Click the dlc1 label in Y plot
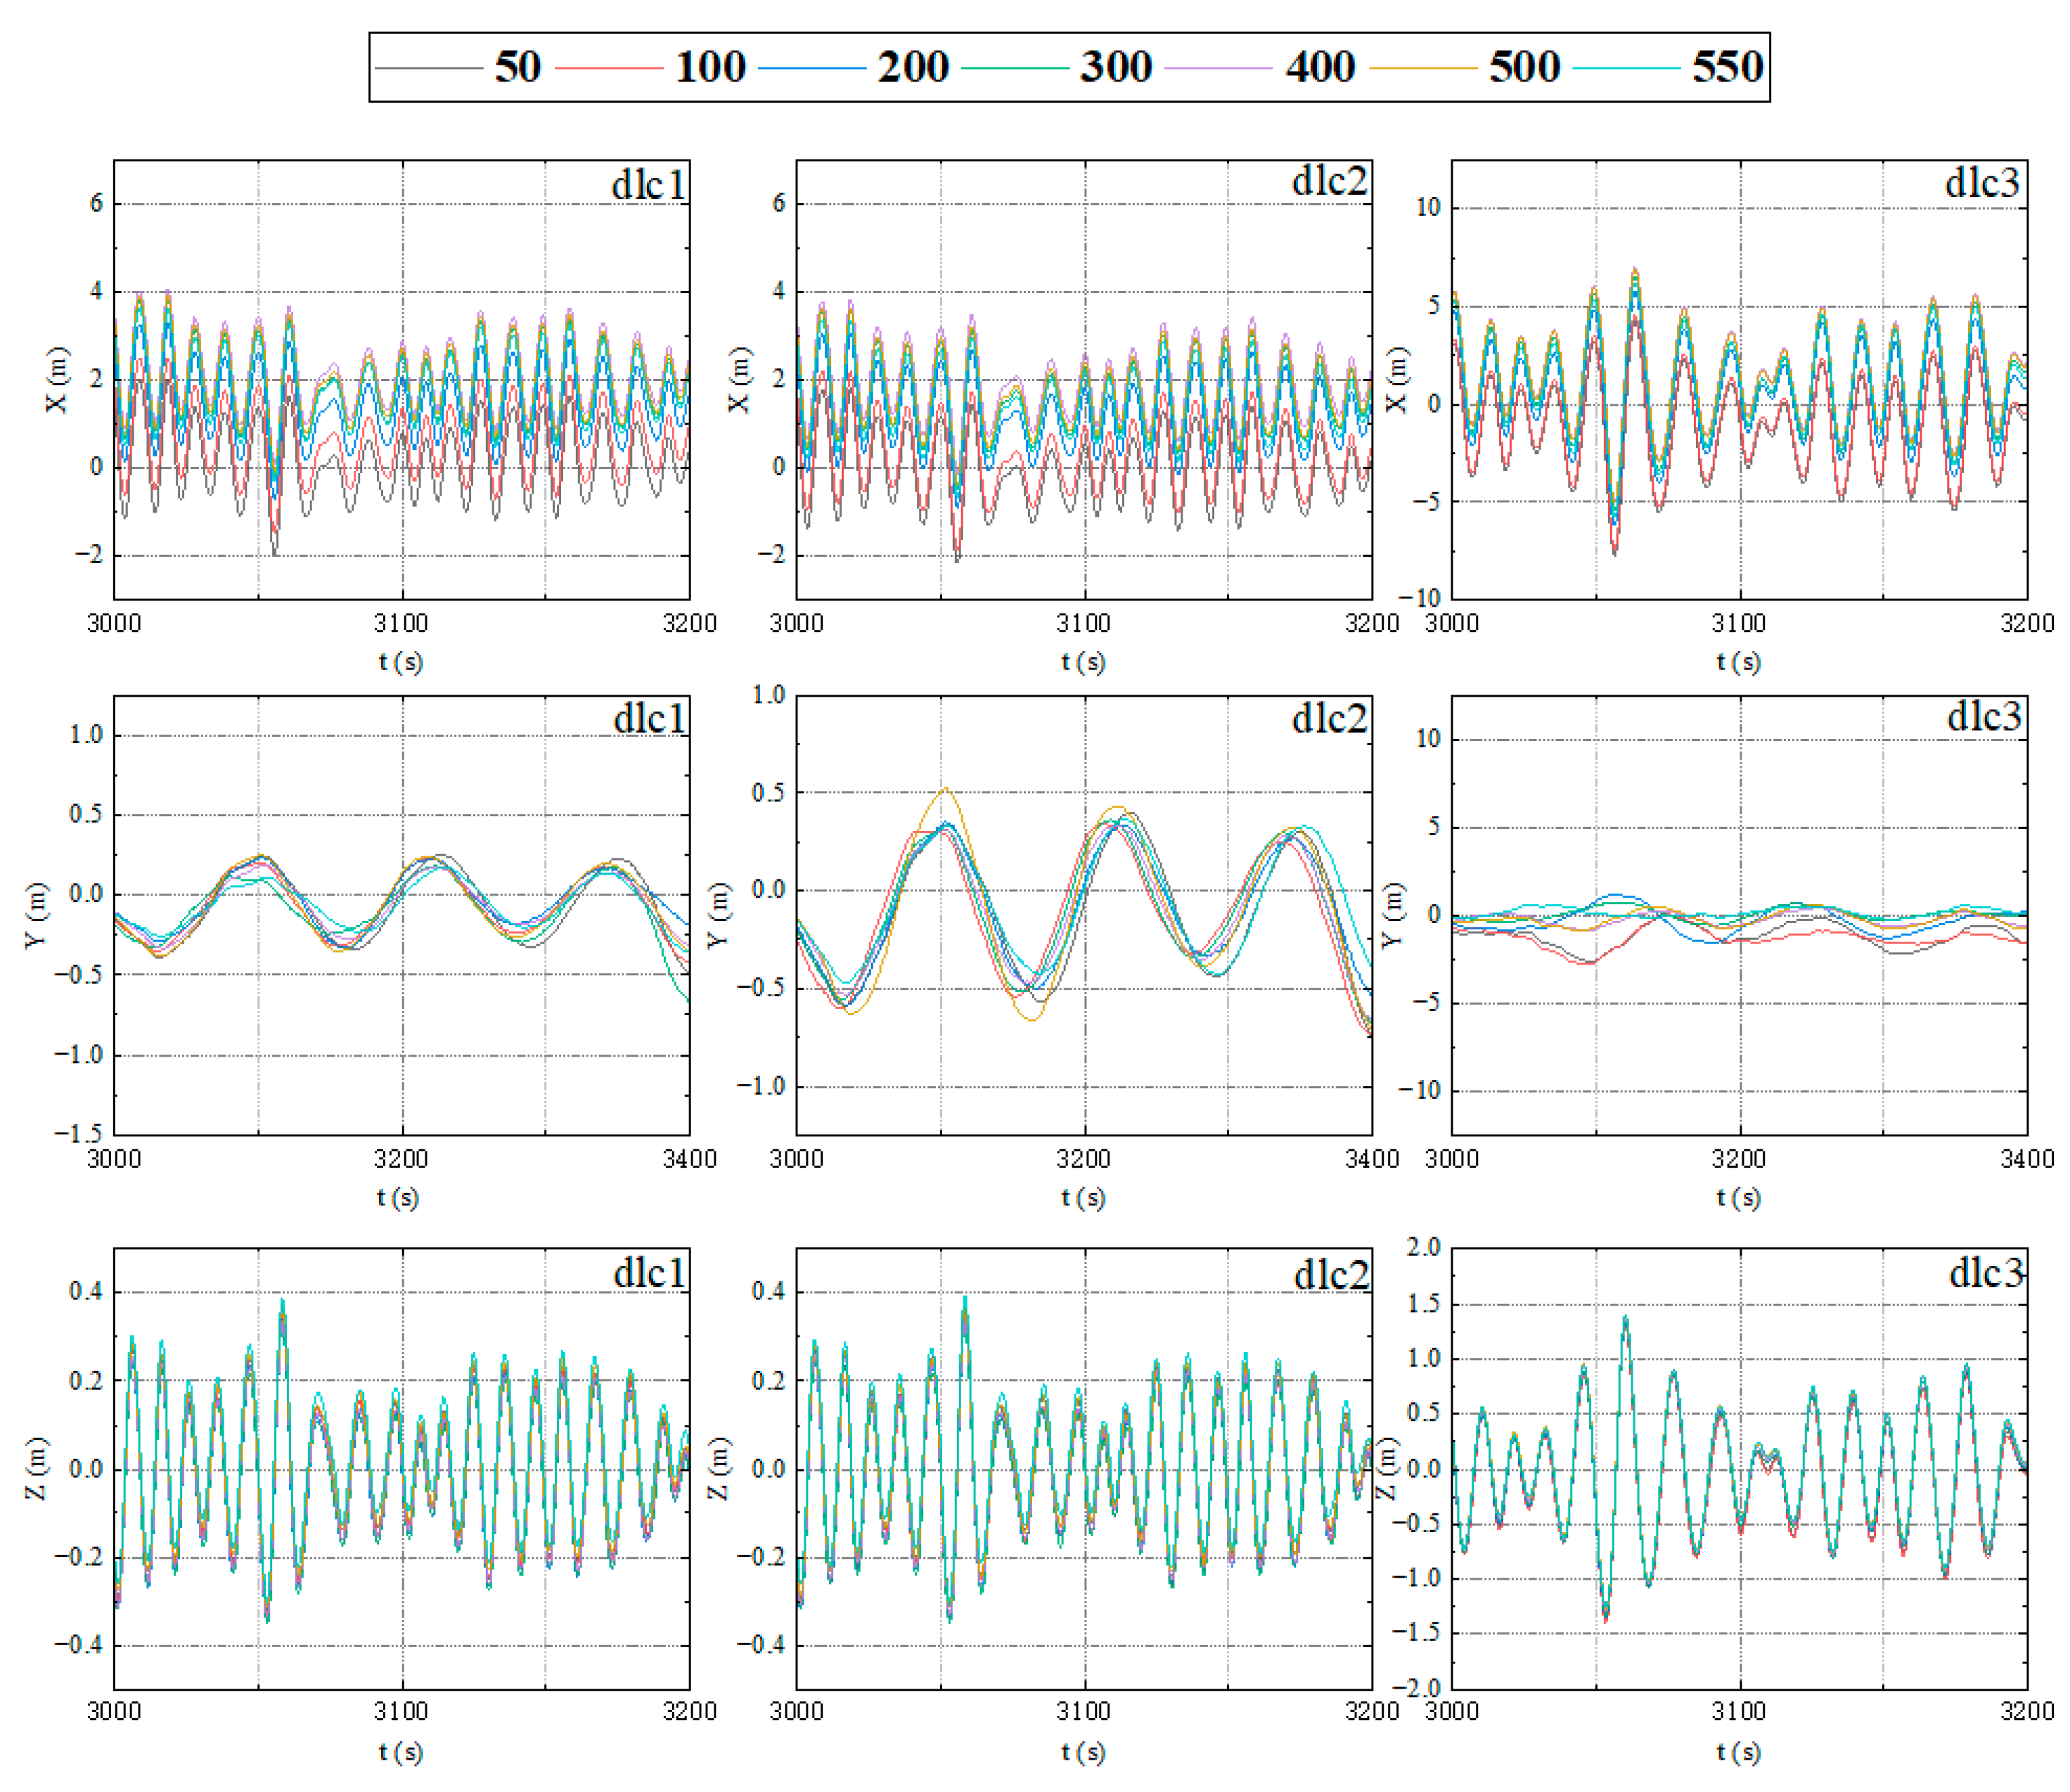This screenshot has width=2070, height=1792. (650, 719)
